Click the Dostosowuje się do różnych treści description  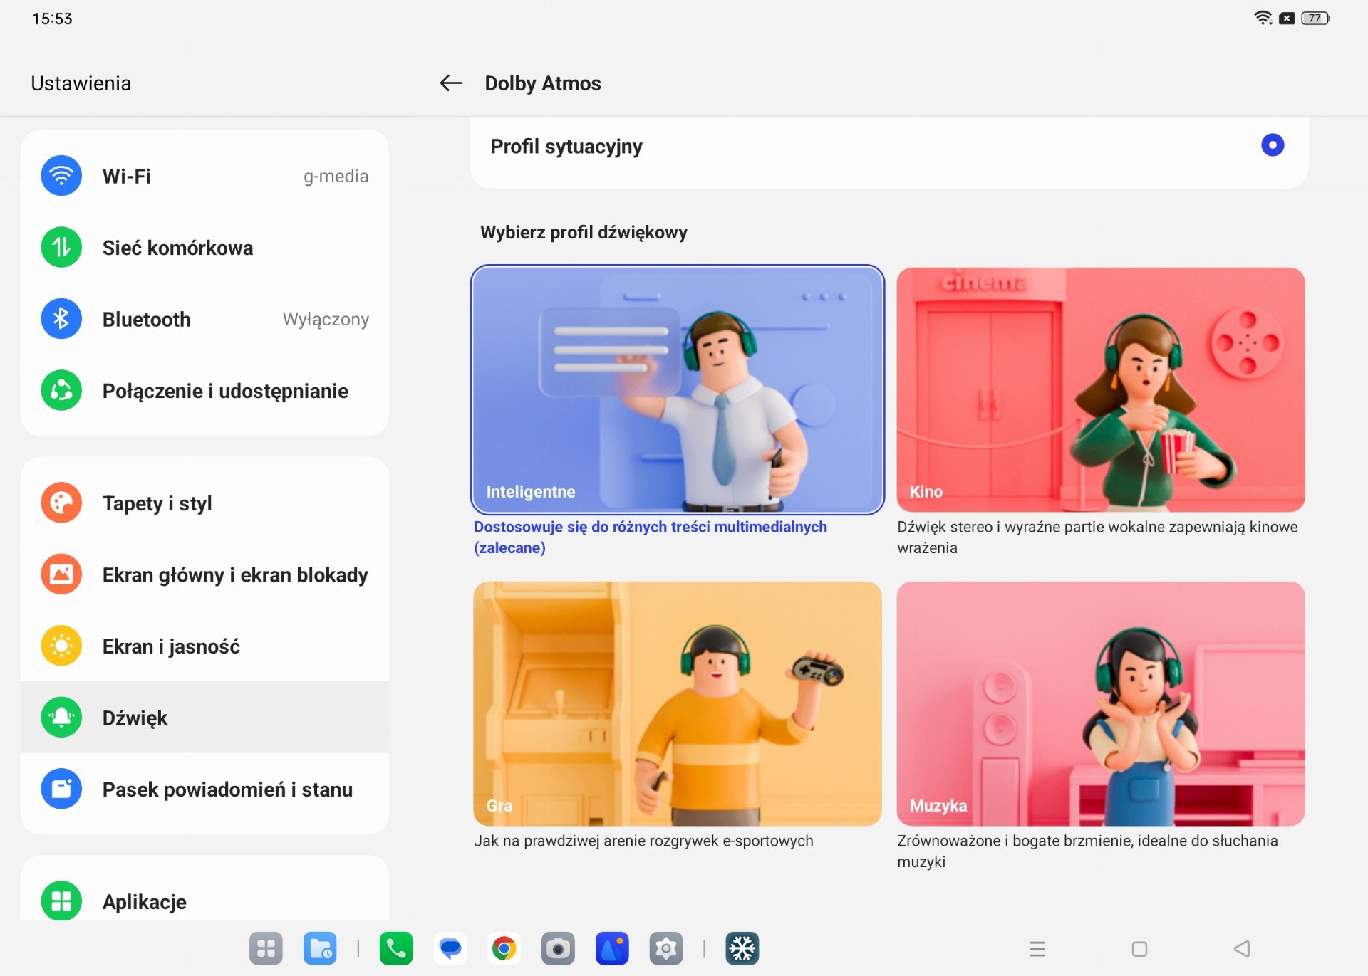pyautogui.click(x=651, y=537)
